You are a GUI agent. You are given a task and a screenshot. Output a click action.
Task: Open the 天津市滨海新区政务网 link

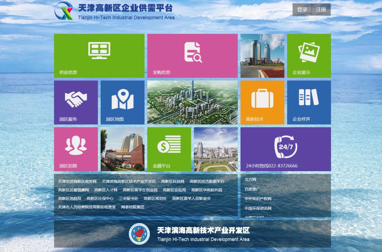(77, 182)
